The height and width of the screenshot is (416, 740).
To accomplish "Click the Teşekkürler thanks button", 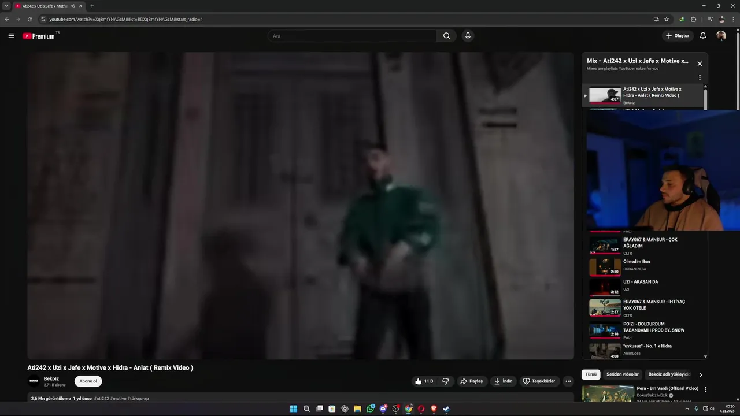I will coord(539,381).
